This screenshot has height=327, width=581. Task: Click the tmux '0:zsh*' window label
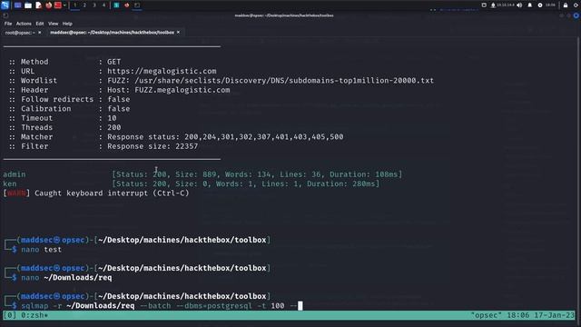pos(34,315)
